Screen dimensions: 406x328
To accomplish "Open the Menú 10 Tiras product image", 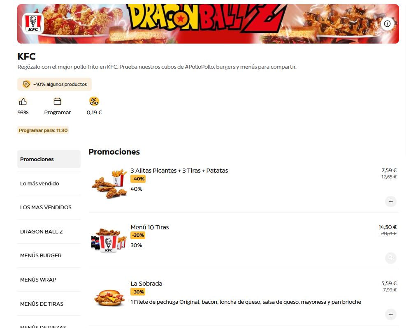I will 109,240.
